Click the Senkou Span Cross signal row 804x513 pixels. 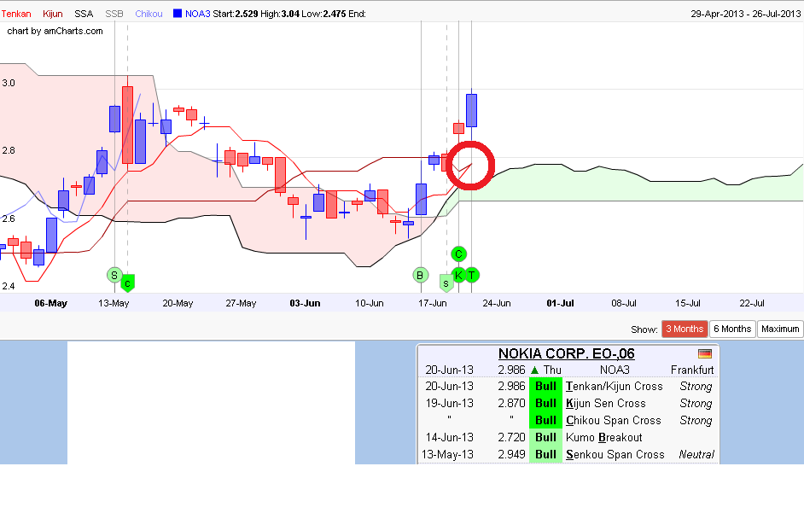point(568,454)
